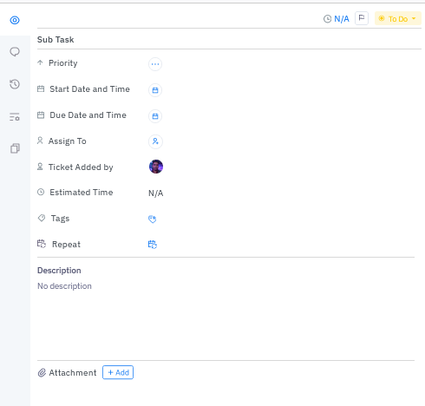Screen dimensions: 425x406
Task: Click the Tags label
Action: (x=60, y=219)
